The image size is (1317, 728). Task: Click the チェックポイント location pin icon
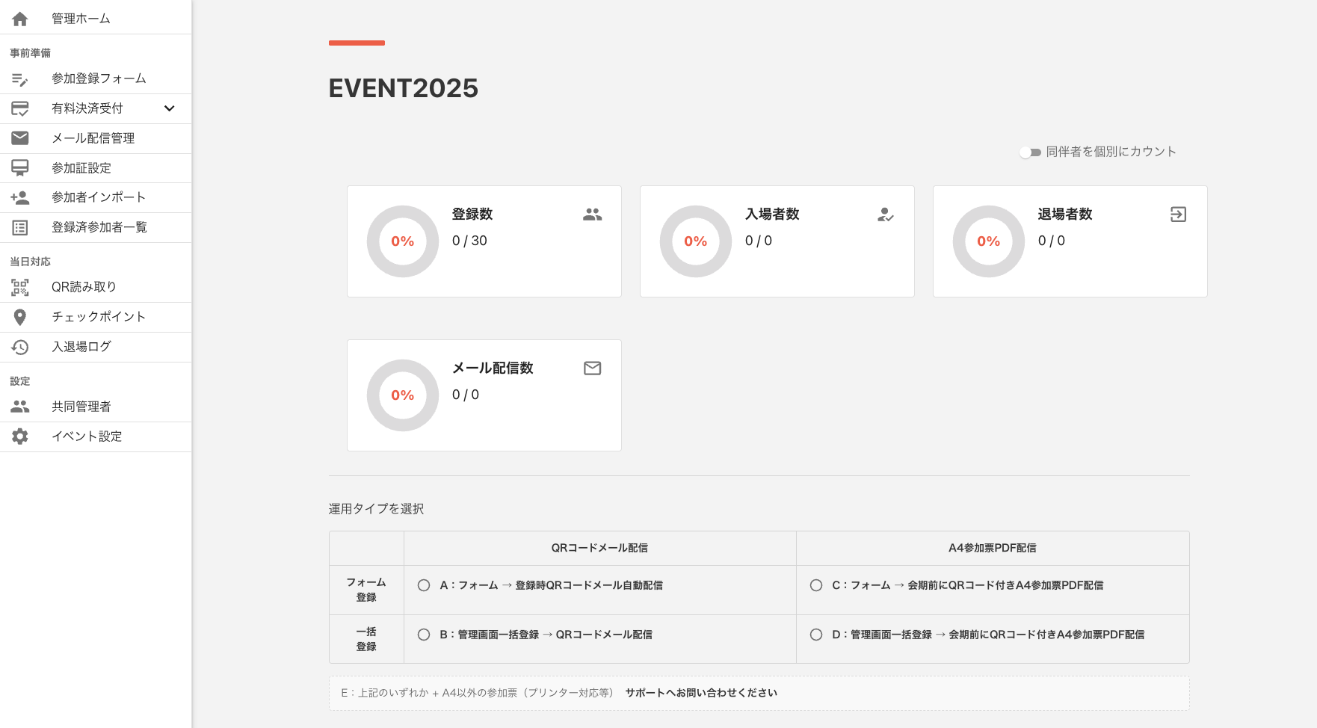click(19, 316)
